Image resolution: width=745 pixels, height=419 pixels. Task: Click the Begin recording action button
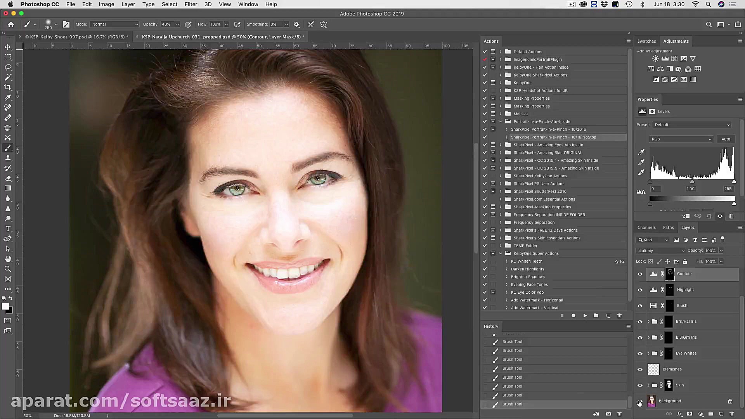click(x=573, y=316)
